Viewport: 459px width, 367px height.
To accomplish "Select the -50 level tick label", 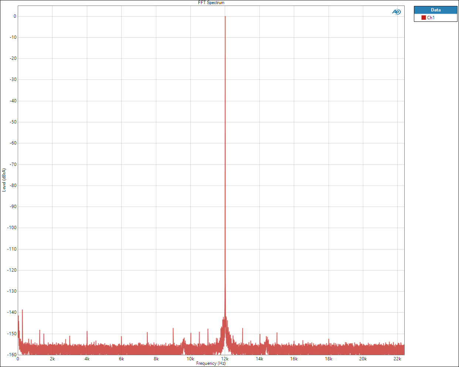I will coord(13,122).
